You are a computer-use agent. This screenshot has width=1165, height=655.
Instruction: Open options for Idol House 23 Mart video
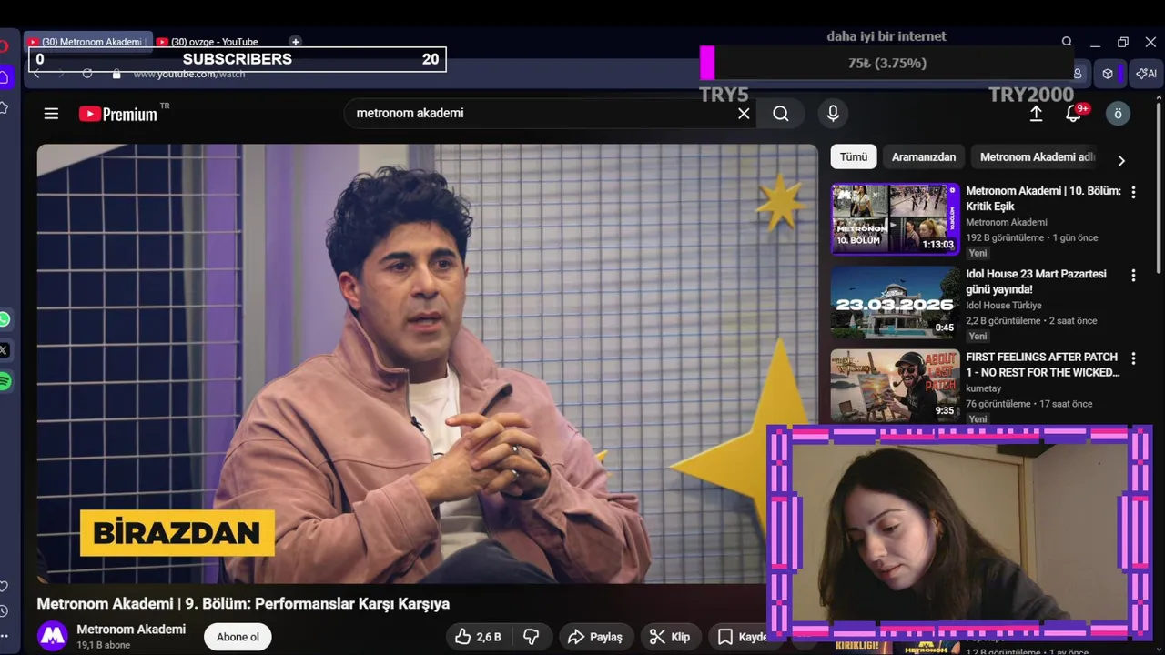1133,275
